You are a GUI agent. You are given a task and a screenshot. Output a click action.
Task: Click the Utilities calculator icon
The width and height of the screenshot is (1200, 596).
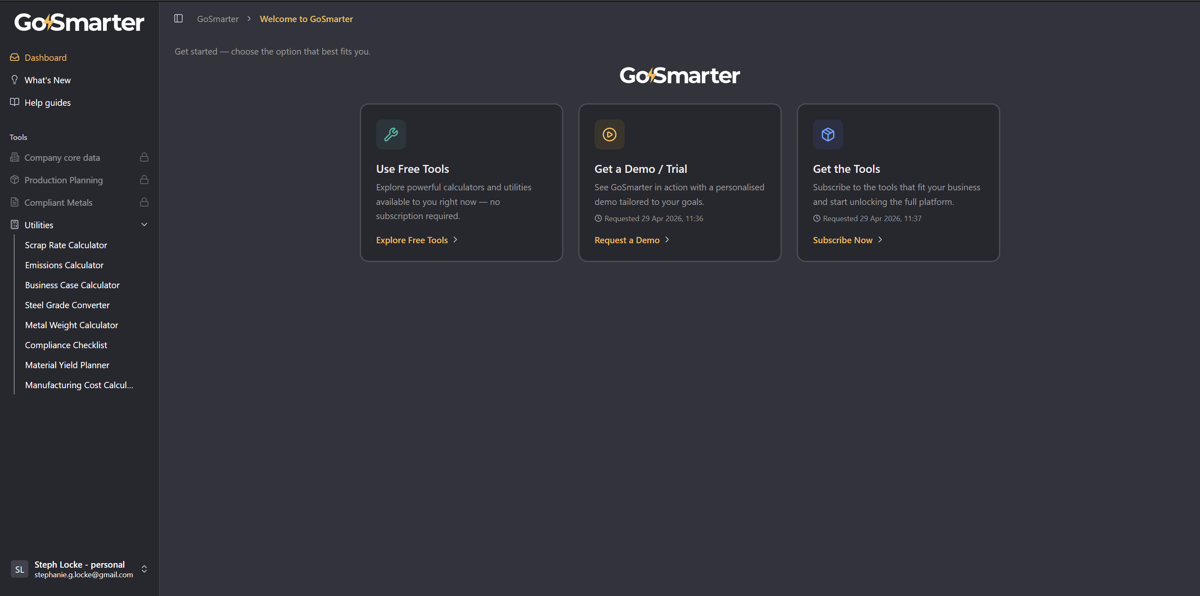pos(15,224)
